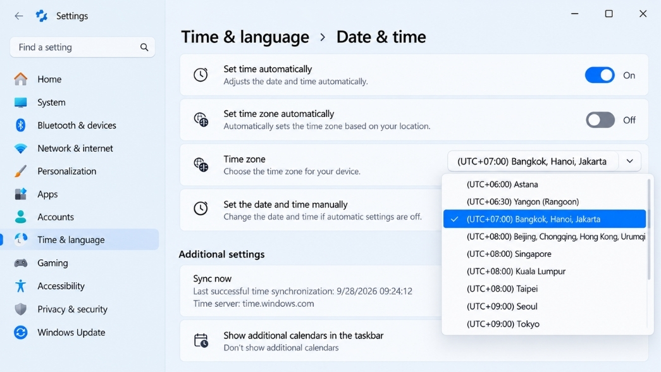The image size is (661, 372).
Task: Choose (UTC+07:00) Bangkok, Hanoi, Jakarta option
Action: pos(544,219)
